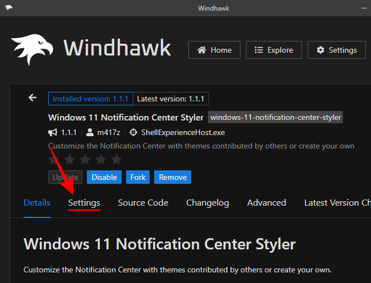This screenshot has height=283, width=371.
Task: Fork the mod
Action: coord(138,177)
